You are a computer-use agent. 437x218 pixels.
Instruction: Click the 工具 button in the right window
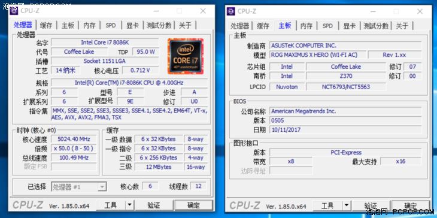point(327,206)
